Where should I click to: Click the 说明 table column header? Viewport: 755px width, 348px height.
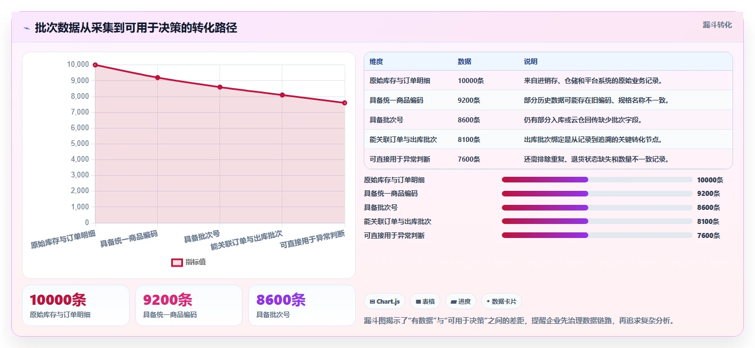pos(530,62)
